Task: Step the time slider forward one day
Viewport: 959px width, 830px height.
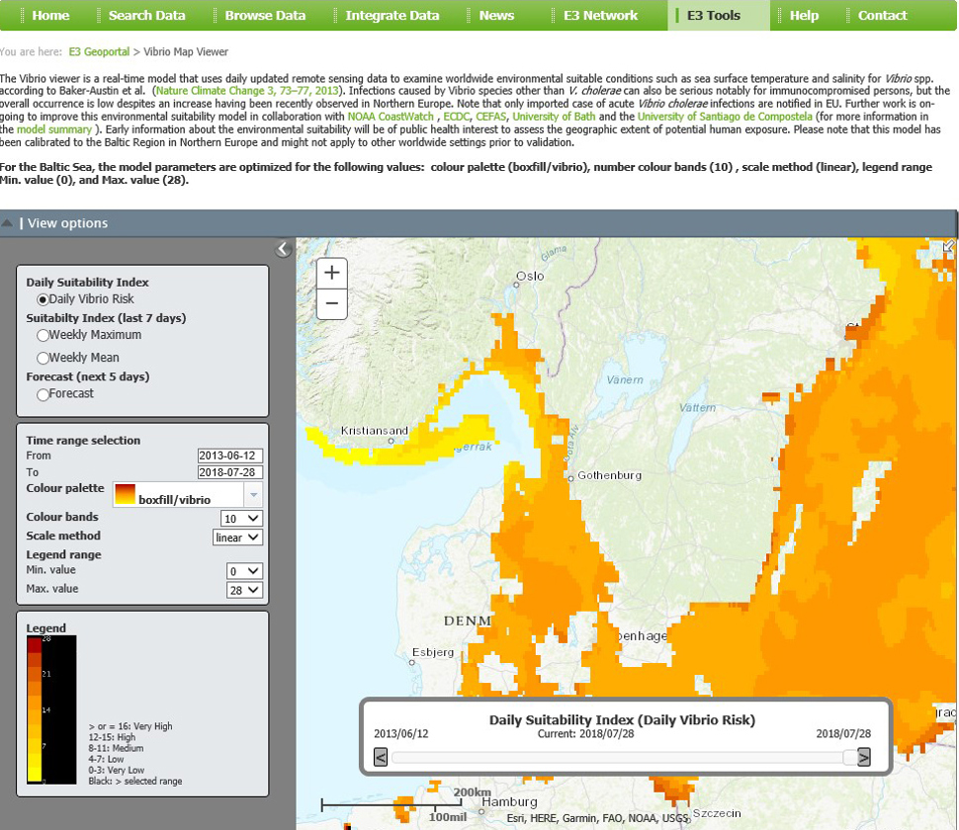Action: [x=863, y=758]
